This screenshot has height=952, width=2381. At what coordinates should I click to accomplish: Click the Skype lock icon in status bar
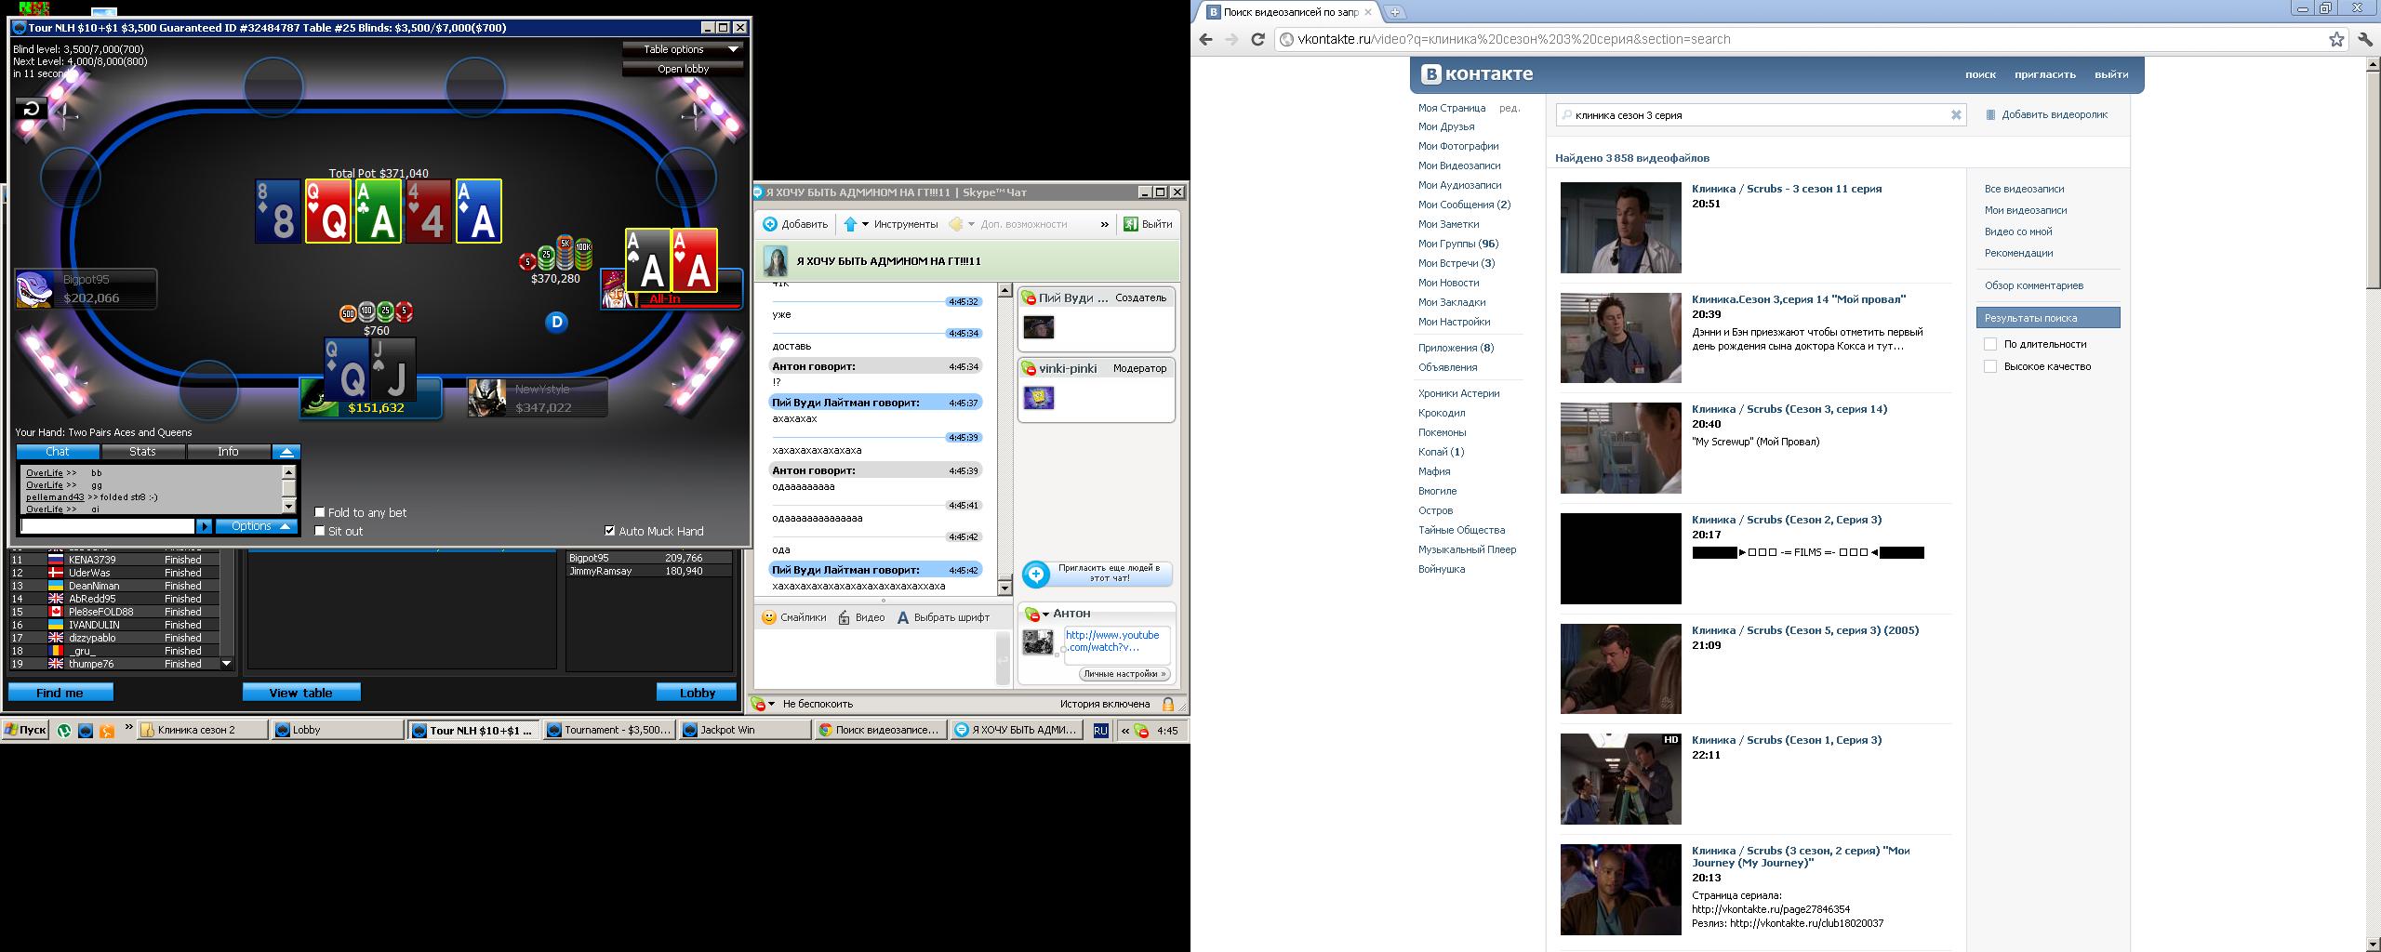click(1168, 704)
